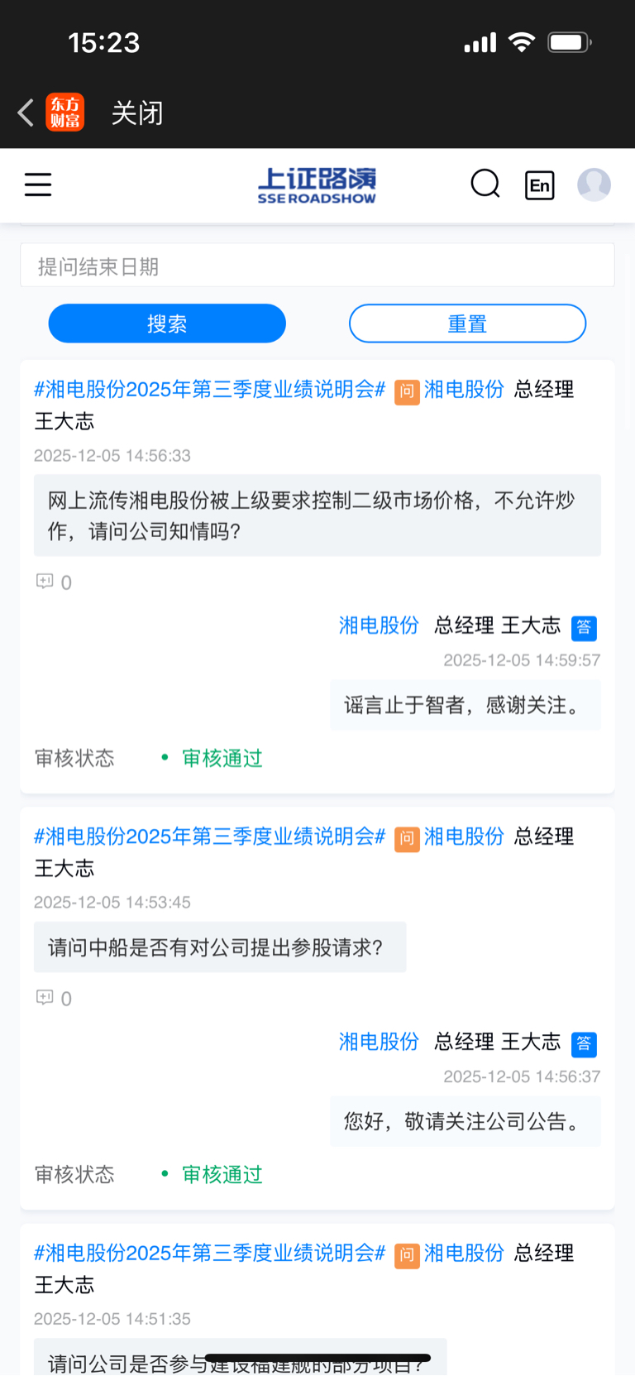
Task: Click the blue 搜索 button
Action: [x=167, y=324]
